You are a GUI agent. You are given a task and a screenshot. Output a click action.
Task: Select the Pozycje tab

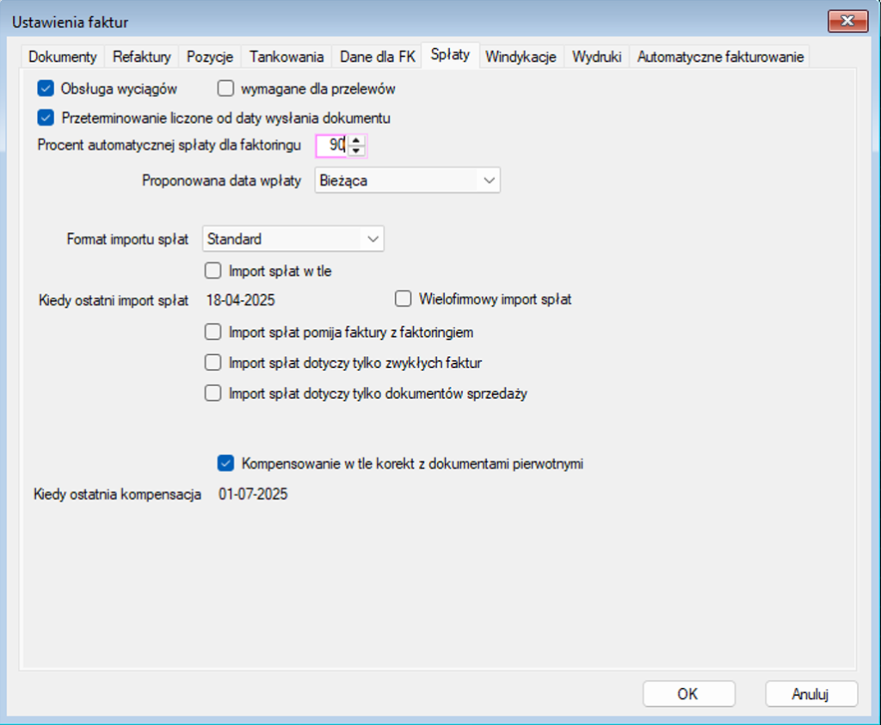coord(210,57)
